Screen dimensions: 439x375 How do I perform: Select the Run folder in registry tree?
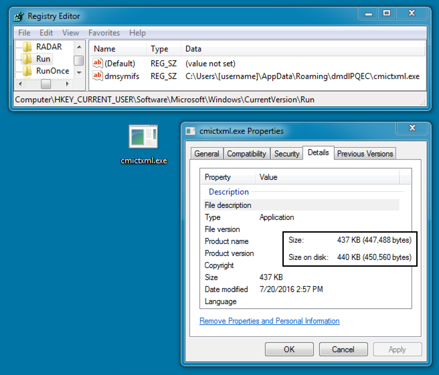pos(43,59)
